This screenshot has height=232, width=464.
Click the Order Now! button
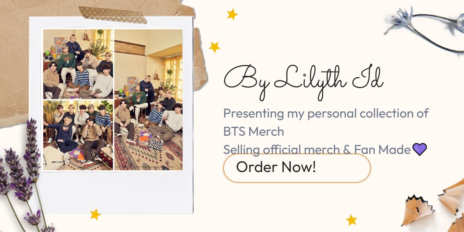point(297,168)
